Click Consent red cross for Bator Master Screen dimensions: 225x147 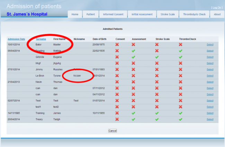point(117,44)
